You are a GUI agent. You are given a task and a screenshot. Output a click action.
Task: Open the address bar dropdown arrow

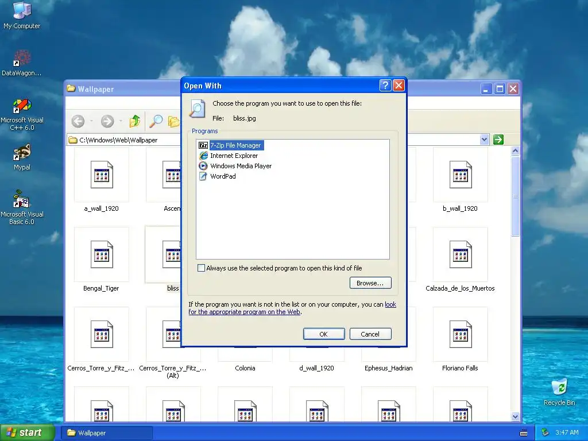click(484, 140)
